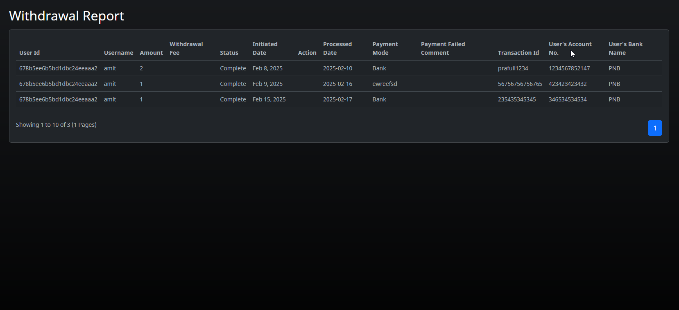Viewport: 679px width, 310px height.
Task: Click the Feb 15, 2025 initiated date
Action: (x=269, y=99)
